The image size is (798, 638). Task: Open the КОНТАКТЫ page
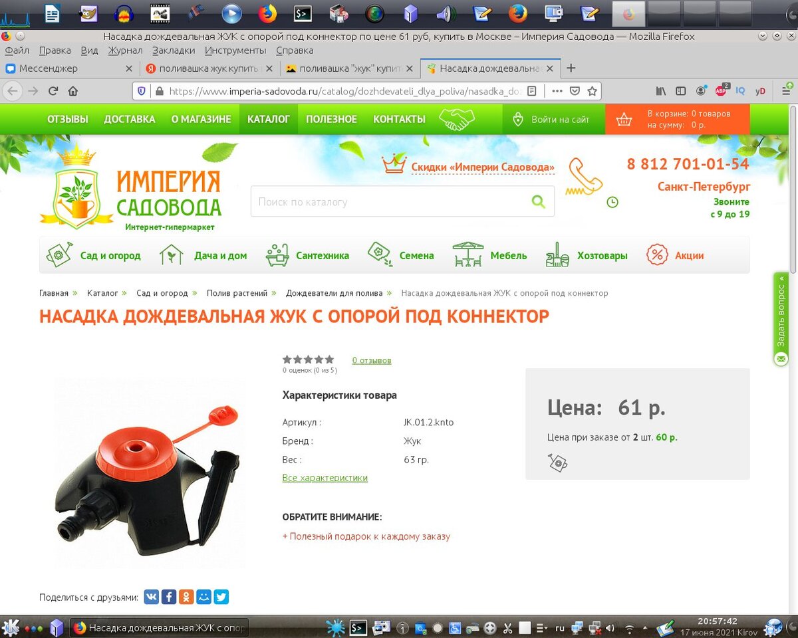[399, 120]
